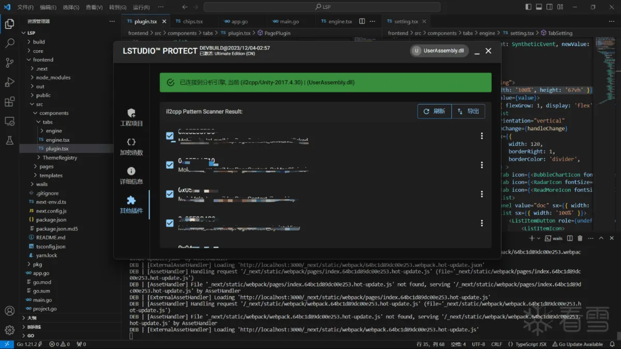Show forwarded ports indicator in status bar
Screen dimensions: 621x349
click(x=81, y=344)
